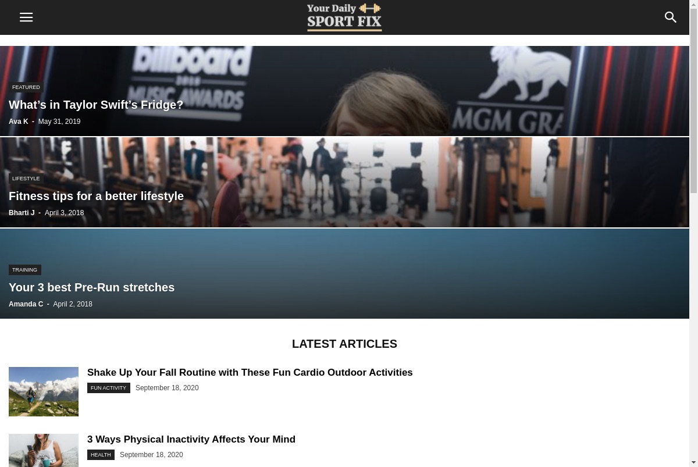The width and height of the screenshot is (698, 467).
Task: Click the April 2, 2018 date
Action: pyautogui.click(x=73, y=304)
